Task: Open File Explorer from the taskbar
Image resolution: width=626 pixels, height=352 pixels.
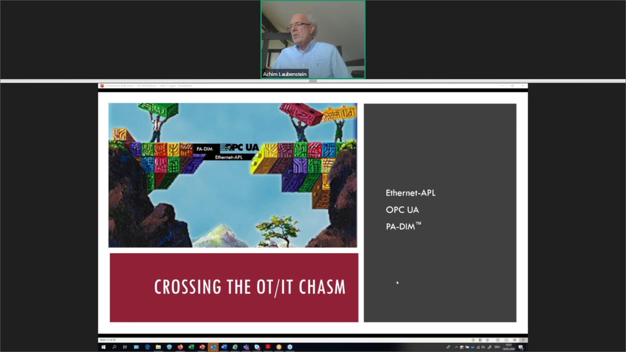Action: pos(158,347)
